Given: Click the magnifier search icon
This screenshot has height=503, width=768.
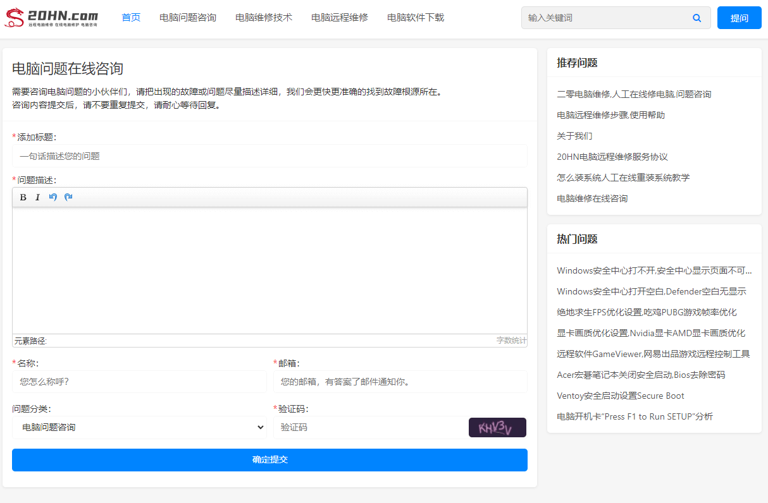Looking at the screenshot, I should point(697,18).
